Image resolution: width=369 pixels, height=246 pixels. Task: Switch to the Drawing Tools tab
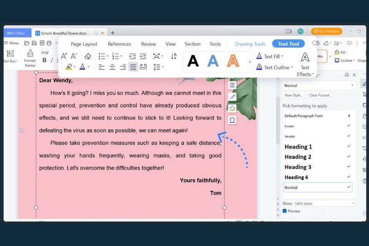(x=250, y=44)
